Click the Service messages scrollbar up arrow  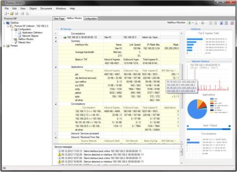(181, 146)
